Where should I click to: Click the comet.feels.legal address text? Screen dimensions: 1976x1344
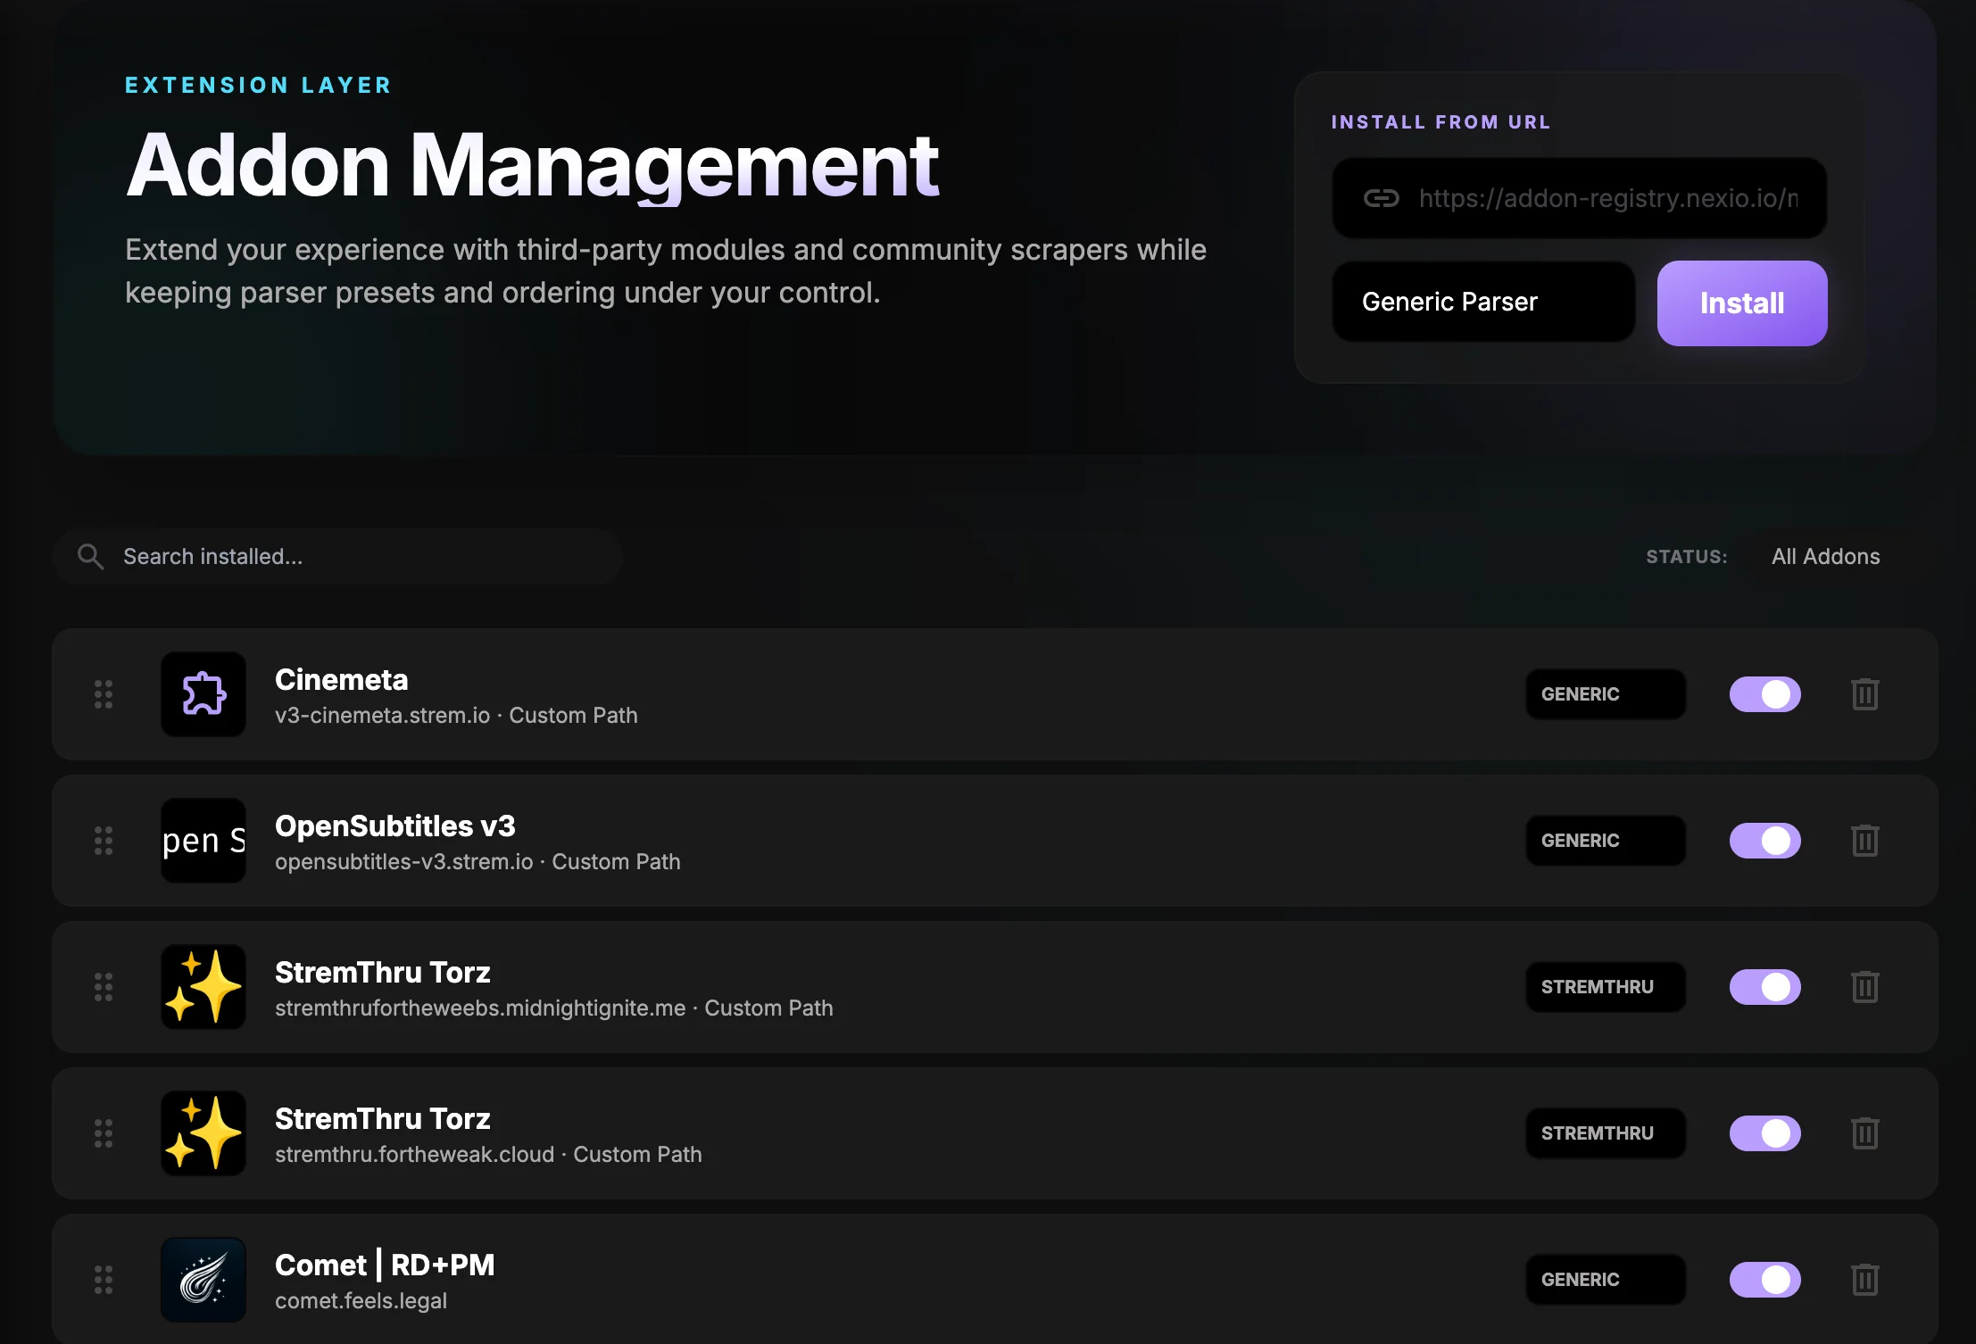[361, 1300]
